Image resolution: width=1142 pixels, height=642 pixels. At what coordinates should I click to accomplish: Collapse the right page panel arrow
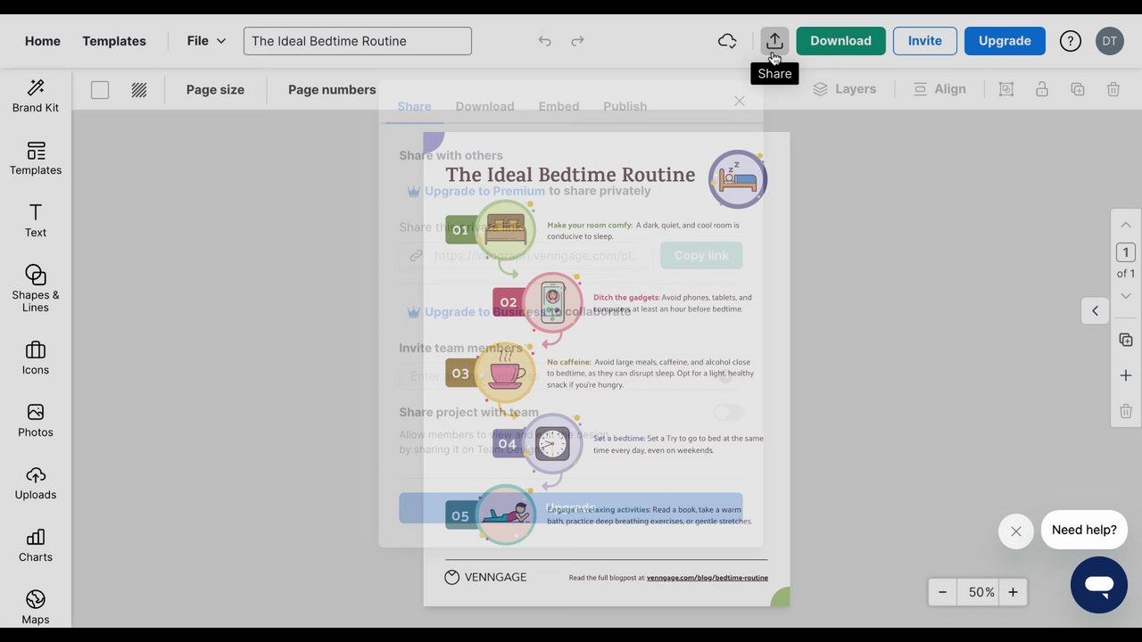(1095, 310)
